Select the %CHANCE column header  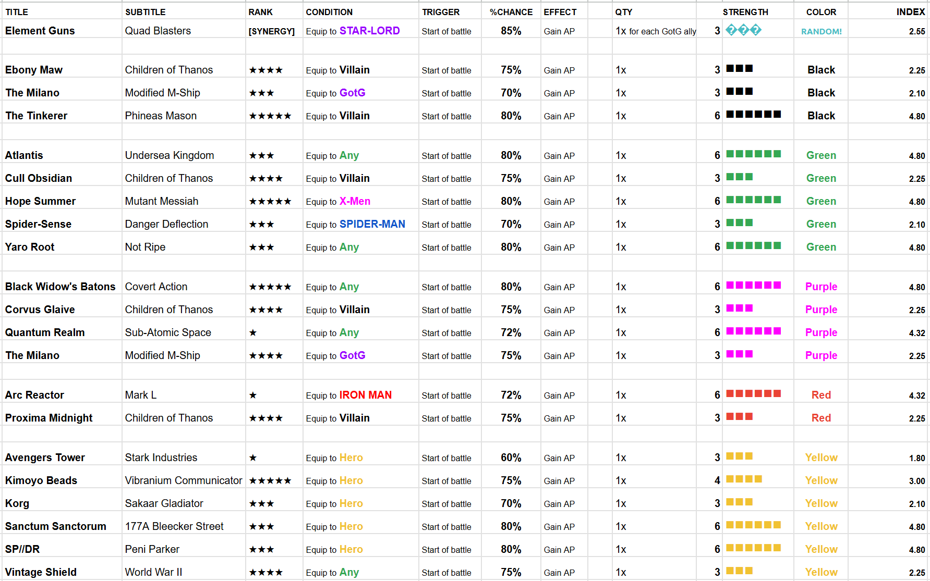click(511, 12)
